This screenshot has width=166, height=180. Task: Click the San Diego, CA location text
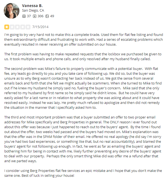pyautogui.click(x=33, y=11)
